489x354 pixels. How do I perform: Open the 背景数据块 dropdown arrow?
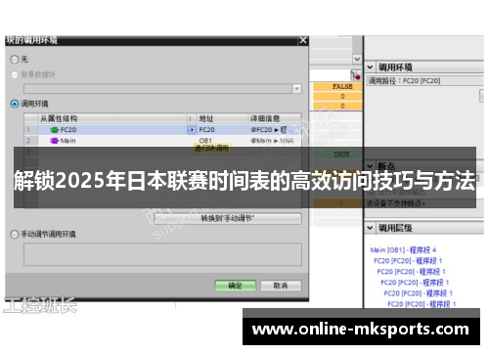click(x=296, y=89)
